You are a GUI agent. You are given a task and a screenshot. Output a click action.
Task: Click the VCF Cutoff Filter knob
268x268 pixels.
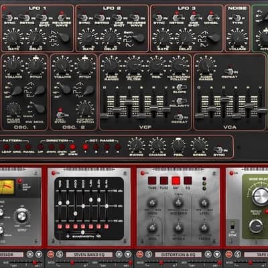(x=134, y=66)
